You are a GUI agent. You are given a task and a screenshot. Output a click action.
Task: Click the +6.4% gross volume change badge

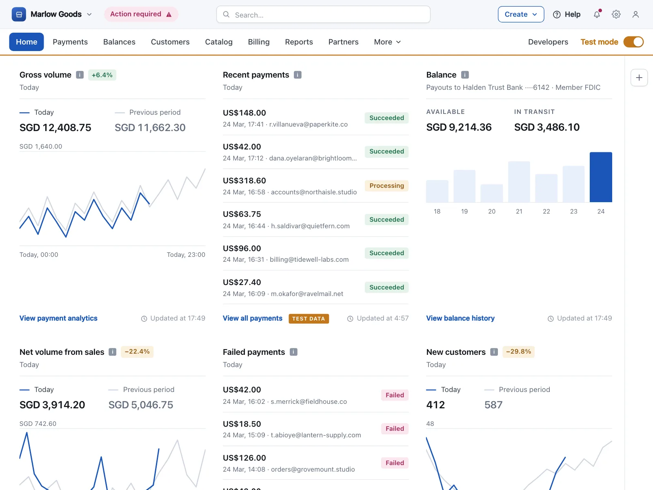102,75
